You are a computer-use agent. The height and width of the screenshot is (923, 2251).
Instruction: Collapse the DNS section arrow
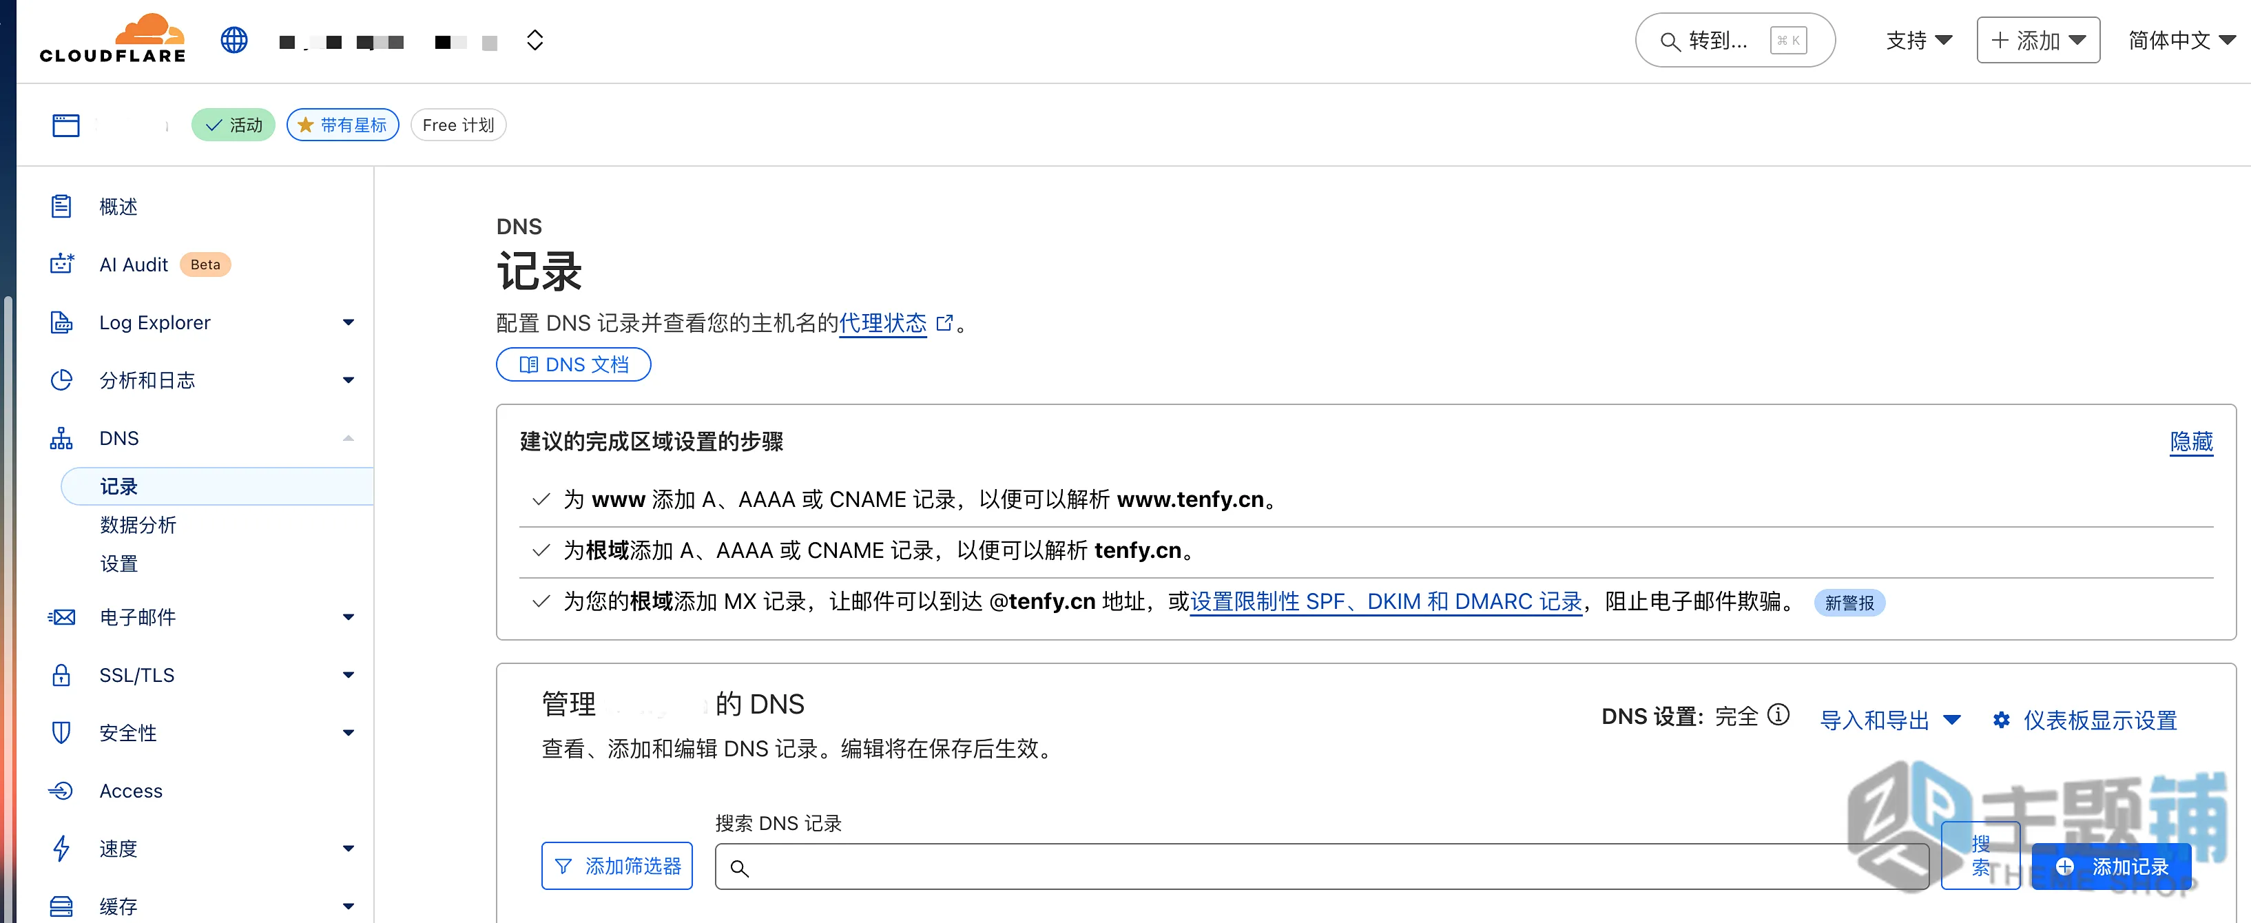(348, 438)
